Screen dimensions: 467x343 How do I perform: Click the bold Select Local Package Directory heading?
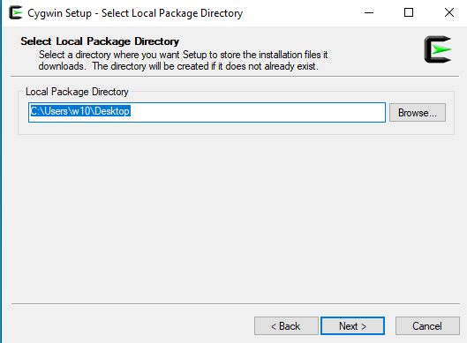100,41
